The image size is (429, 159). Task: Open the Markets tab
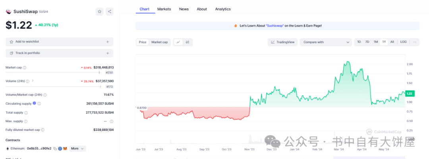tap(164, 9)
